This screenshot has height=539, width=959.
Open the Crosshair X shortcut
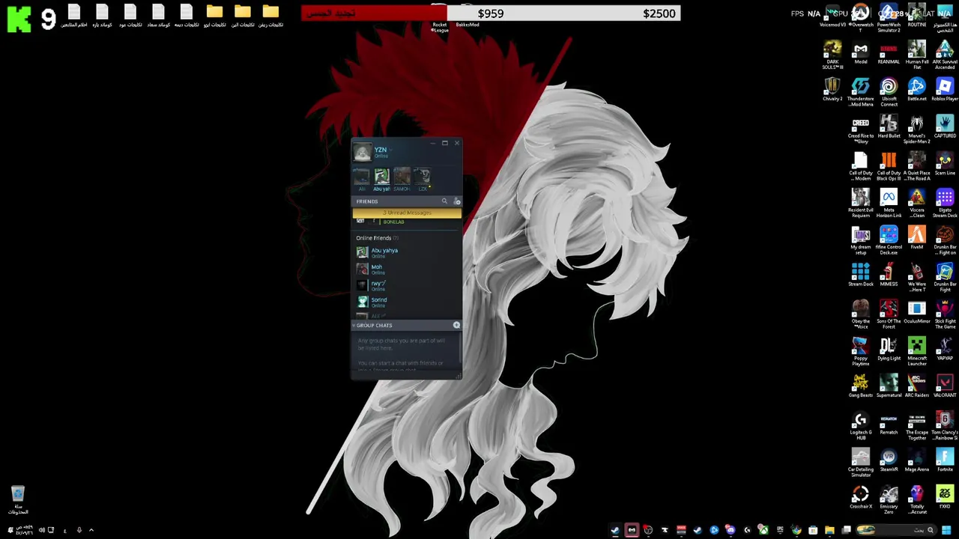(x=861, y=498)
